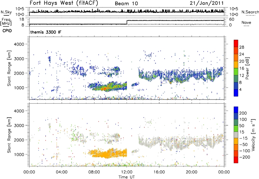Click the 'Nave' legend label

coord(246,22)
